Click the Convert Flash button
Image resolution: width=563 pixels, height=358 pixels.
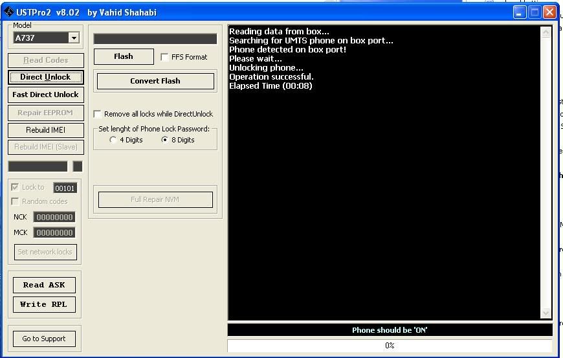(x=155, y=81)
